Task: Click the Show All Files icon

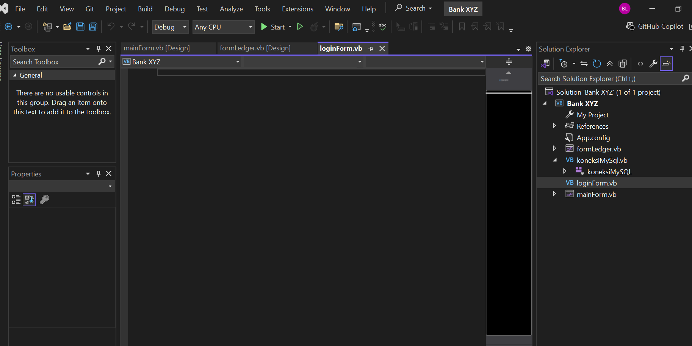Action: [623, 64]
